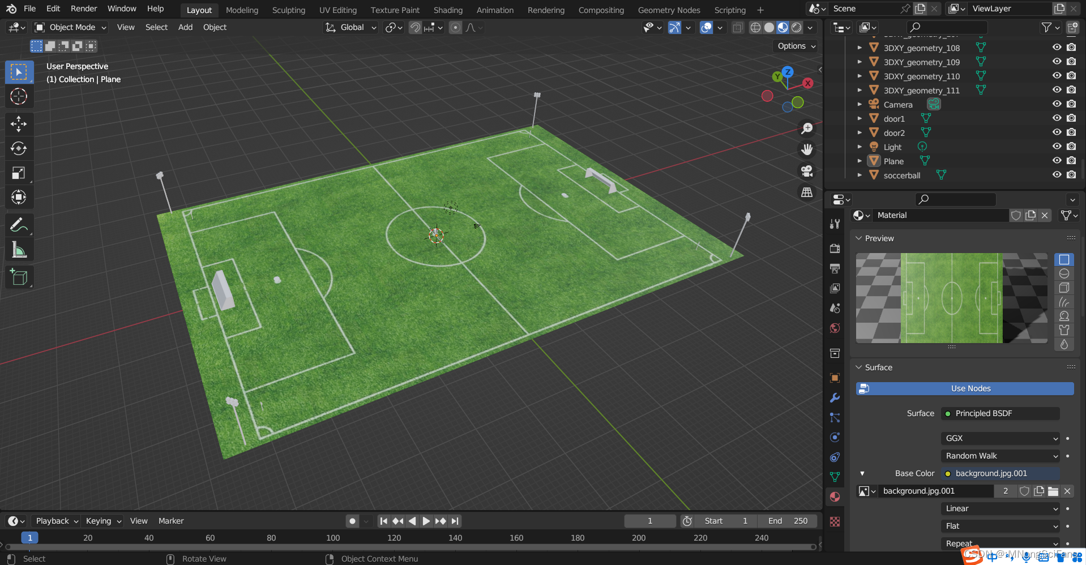Open the View Layer properties tab
The image size is (1086, 565).
pyautogui.click(x=835, y=288)
